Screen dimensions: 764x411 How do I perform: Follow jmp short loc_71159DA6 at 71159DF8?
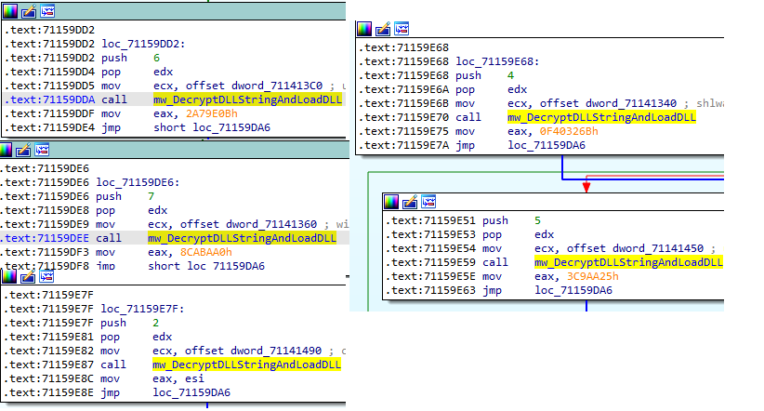point(206,266)
